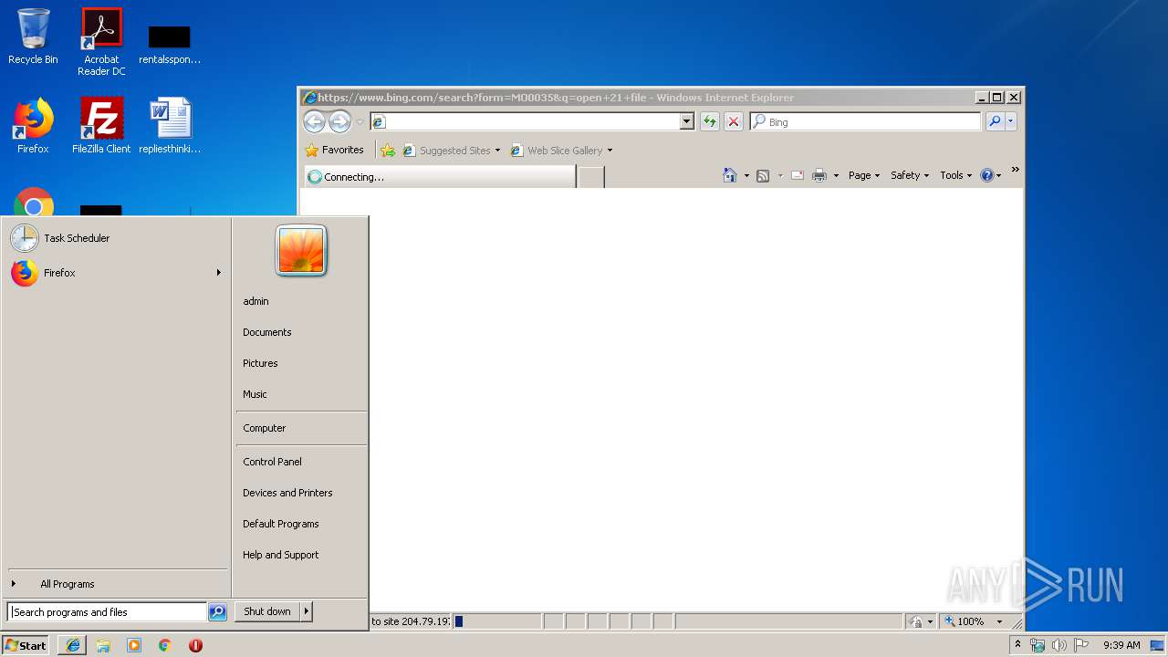Click the Shut down button

pos(267,611)
